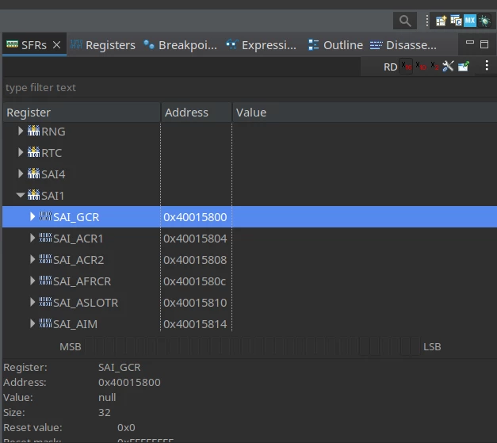Expand the RNG peripheral node
Viewport: 497px width, 443px height.
(x=21, y=131)
